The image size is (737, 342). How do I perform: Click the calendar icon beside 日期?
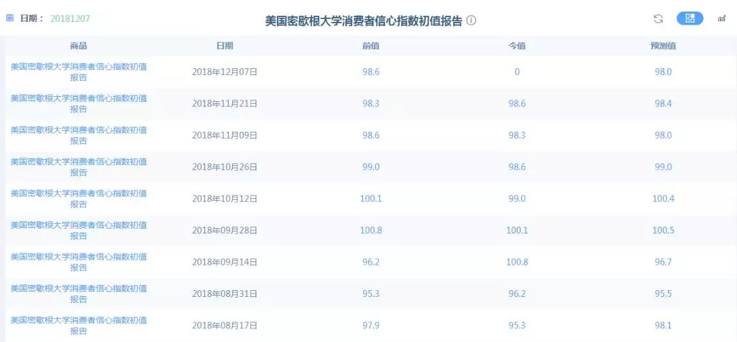coord(10,18)
